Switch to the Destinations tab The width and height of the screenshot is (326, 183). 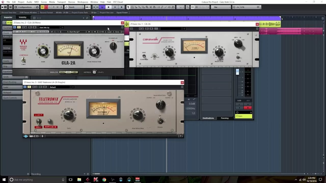point(208,118)
